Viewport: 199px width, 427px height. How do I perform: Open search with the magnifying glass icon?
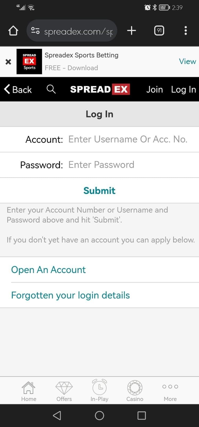pos(51,89)
